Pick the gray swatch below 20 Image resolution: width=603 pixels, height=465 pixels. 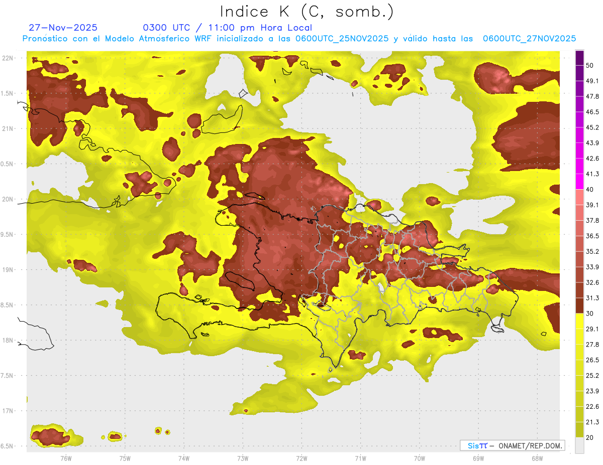click(x=579, y=445)
